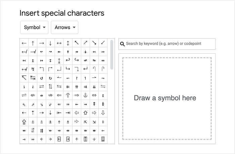
Task: Pick the left right arrow in the top row
Action: [x=59, y=43]
